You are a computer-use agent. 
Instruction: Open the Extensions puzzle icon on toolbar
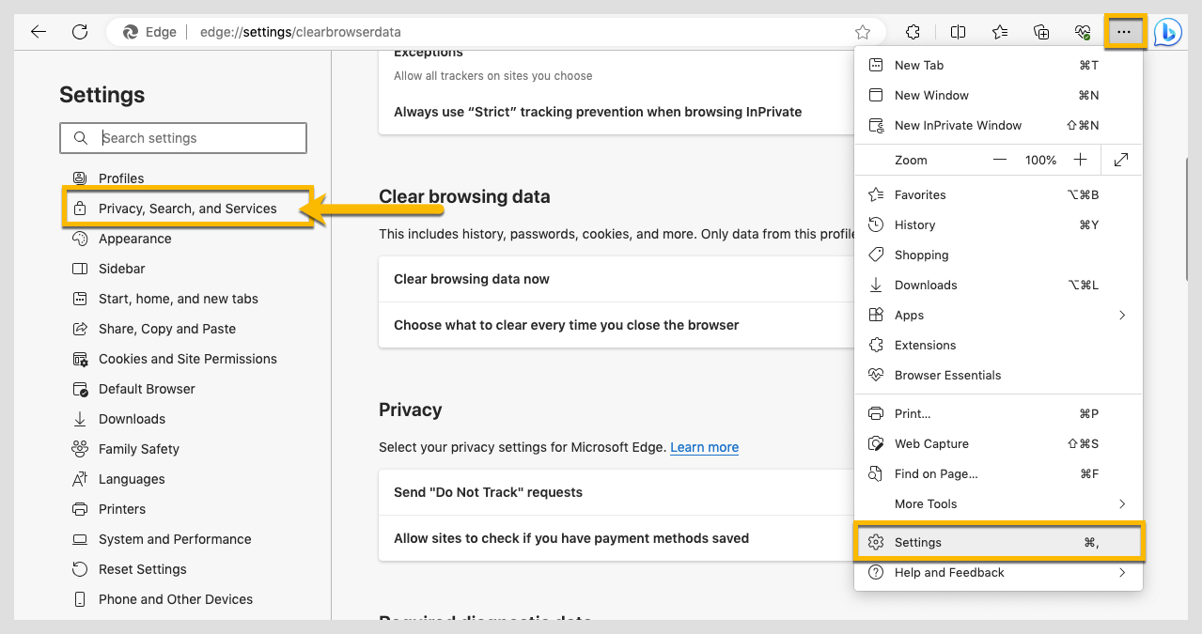pyautogui.click(x=912, y=31)
